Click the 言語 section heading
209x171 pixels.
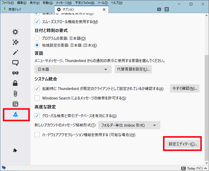click(x=39, y=53)
